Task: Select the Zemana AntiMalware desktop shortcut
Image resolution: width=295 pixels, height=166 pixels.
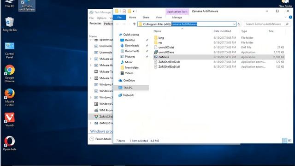Action: 27,6
